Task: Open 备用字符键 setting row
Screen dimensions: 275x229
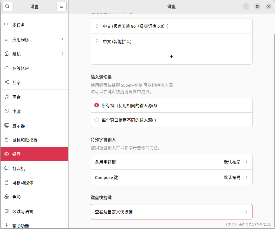Action: click(x=171, y=162)
